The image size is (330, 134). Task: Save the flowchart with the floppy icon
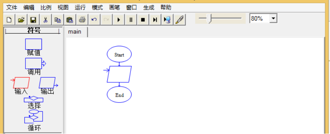tap(33, 20)
